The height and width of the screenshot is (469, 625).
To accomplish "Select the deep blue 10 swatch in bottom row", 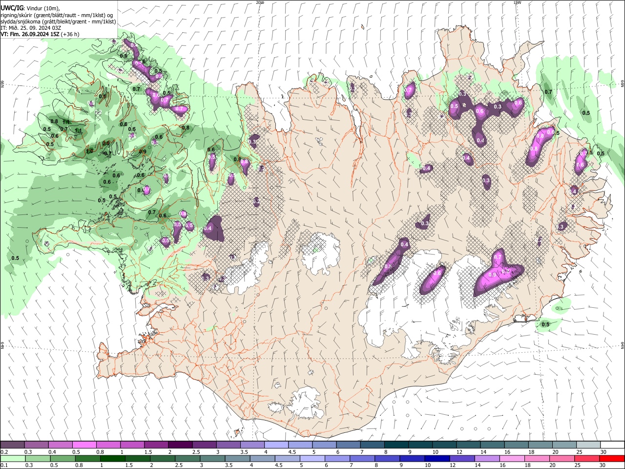I will pyautogui.click(x=437, y=459).
